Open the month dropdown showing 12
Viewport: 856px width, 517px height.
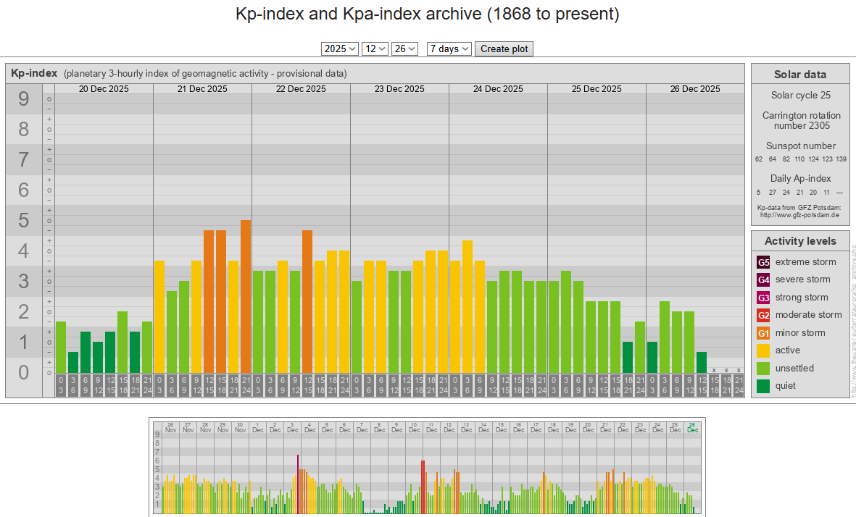click(375, 49)
